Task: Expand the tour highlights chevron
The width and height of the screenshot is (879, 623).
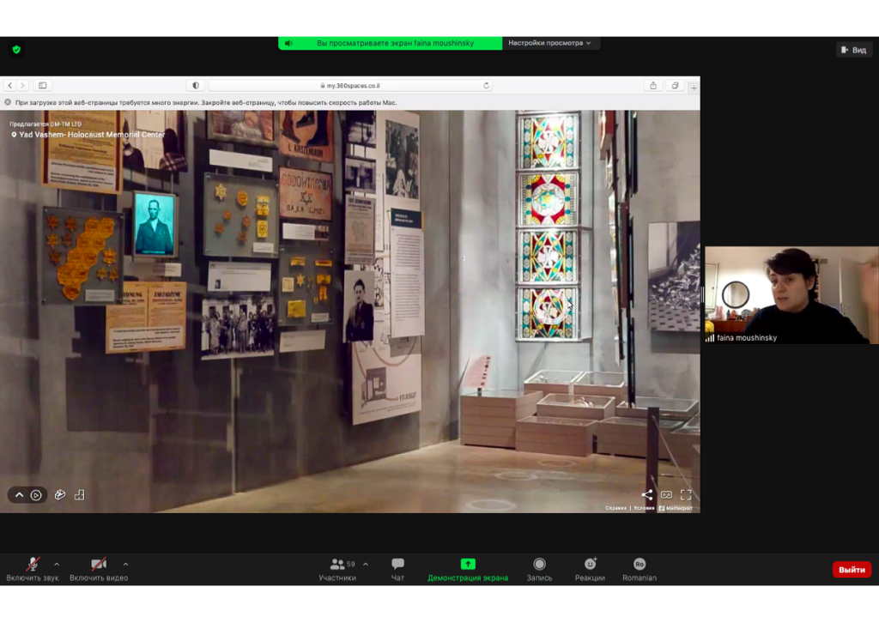Action: 19,494
